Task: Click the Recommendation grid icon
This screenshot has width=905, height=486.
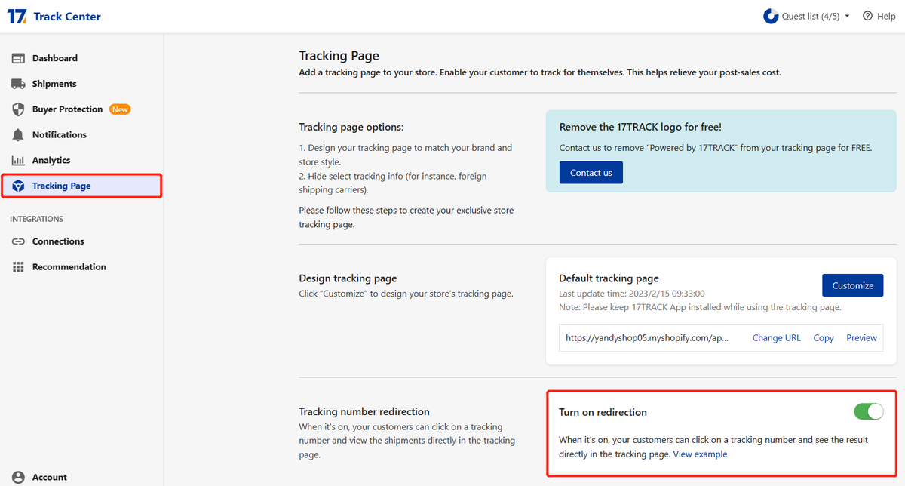Action: click(x=18, y=267)
